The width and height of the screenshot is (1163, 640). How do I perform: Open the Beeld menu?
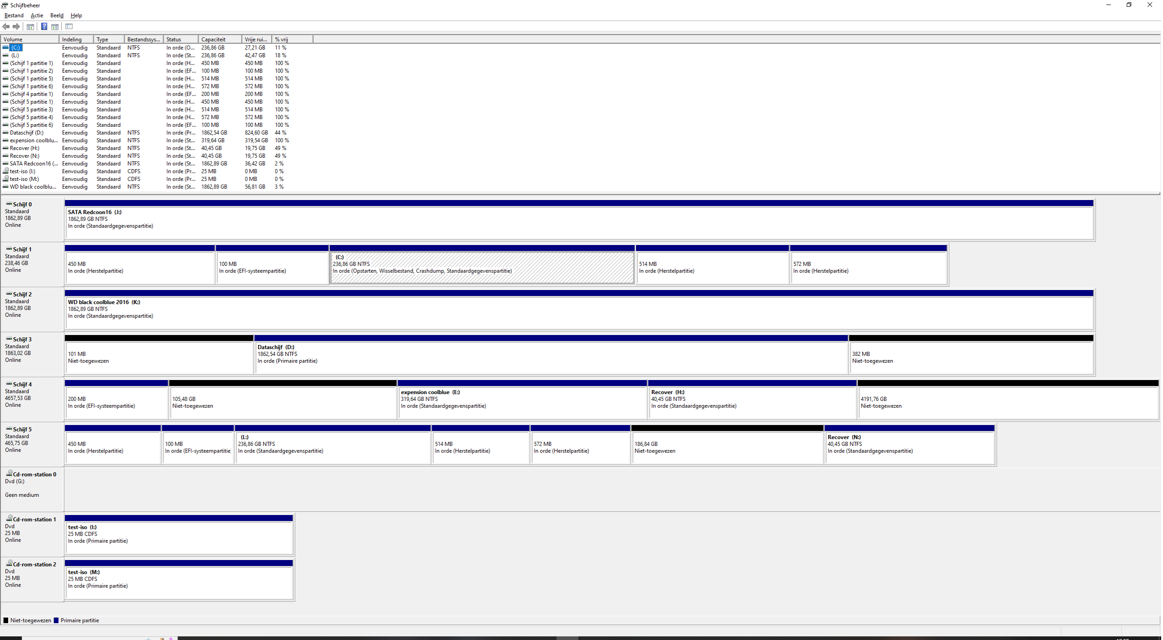click(x=57, y=15)
